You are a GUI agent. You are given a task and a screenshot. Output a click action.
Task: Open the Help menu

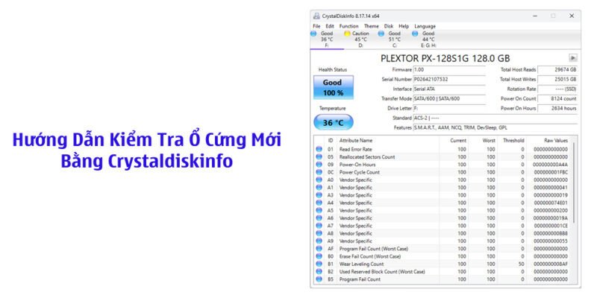click(x=404, y=26)
